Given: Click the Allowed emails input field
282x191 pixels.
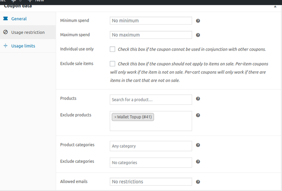Looking at the screenshot, I should (x=151, y=182).
